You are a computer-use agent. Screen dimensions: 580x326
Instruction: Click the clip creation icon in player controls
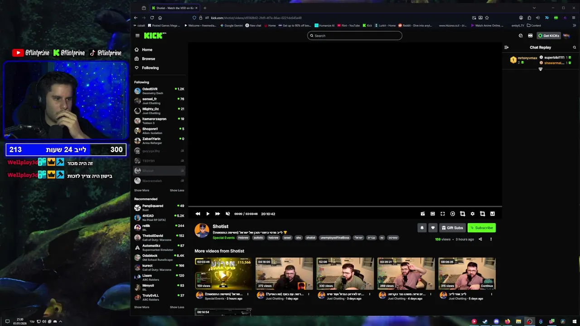click(x=423, y=214)
